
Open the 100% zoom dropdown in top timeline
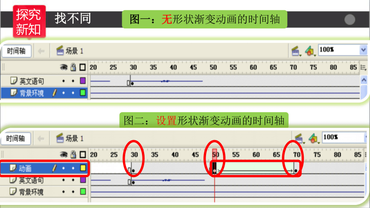(363, 50)
